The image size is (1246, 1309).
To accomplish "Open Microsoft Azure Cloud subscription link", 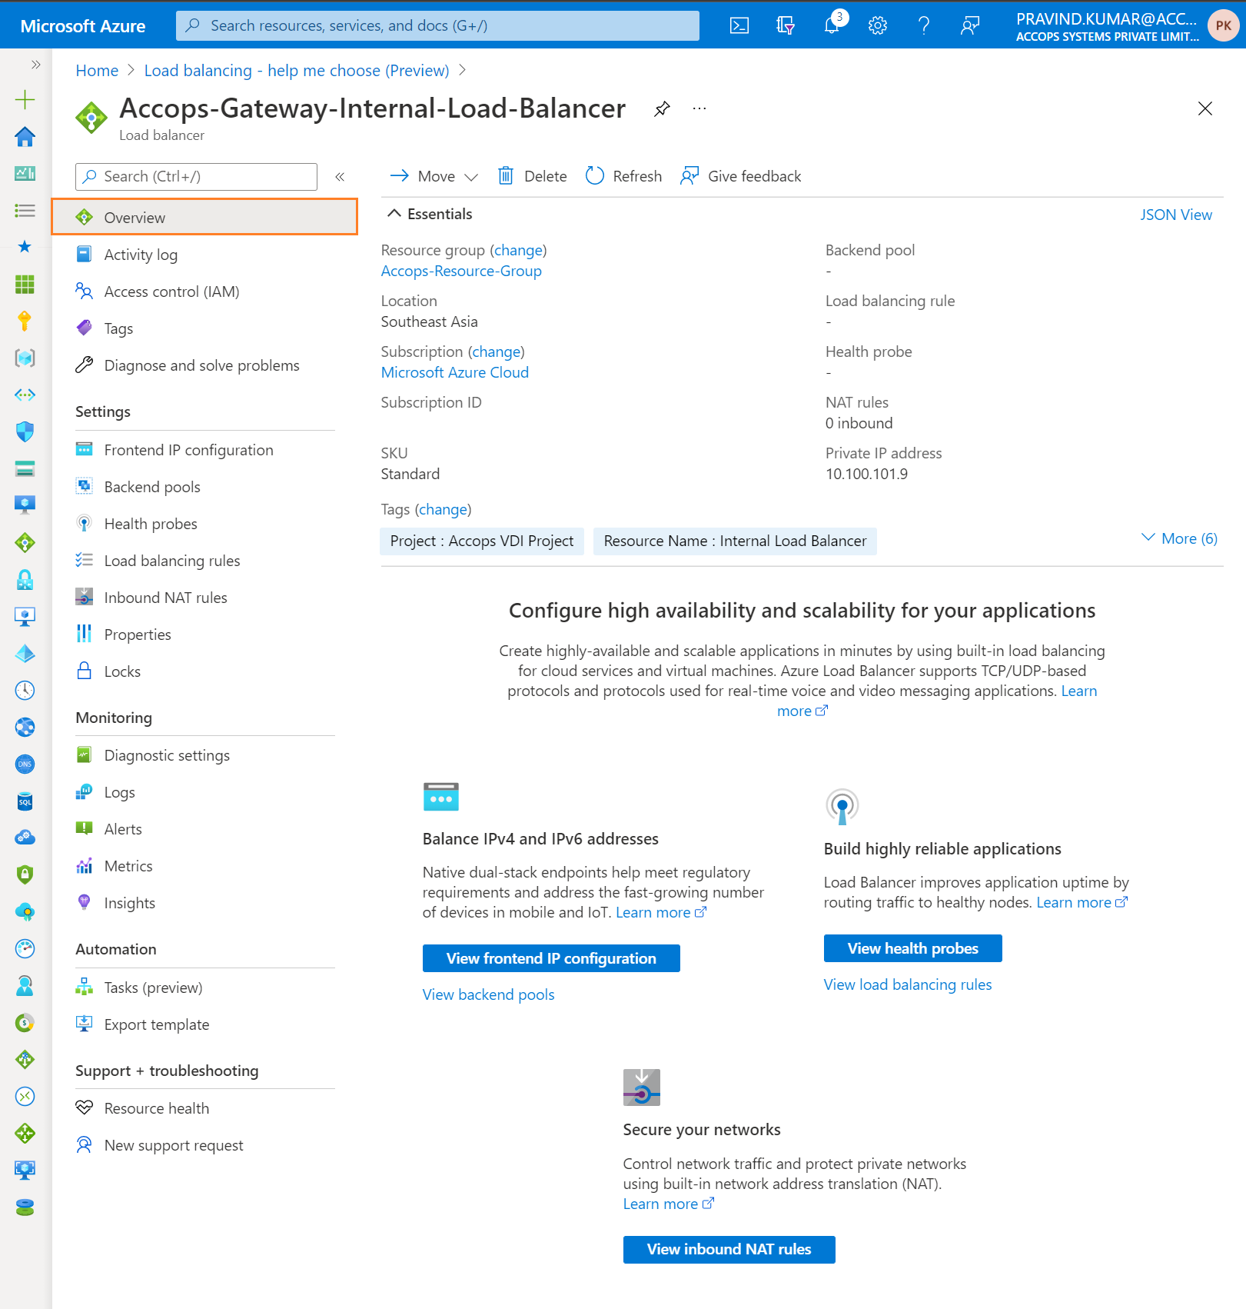I will 455,372.
